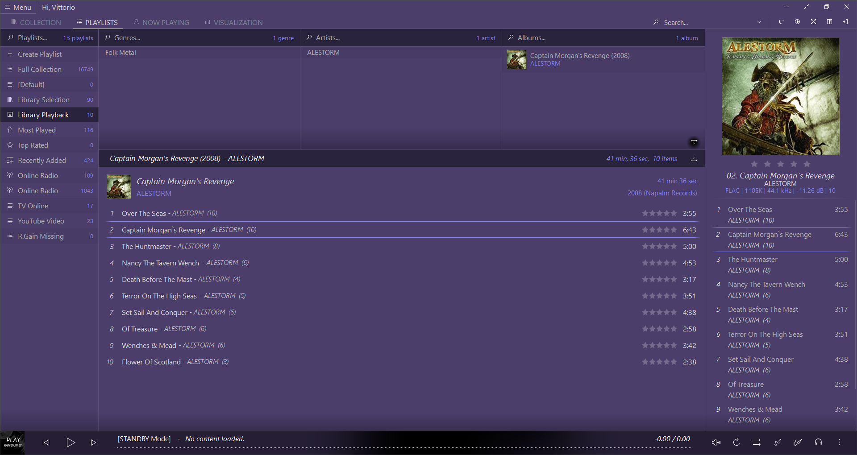Image resolution: width=857 pixels, height=455 pixels.
Task: Select the Full Collection playlist
Action: click(49, 69)
